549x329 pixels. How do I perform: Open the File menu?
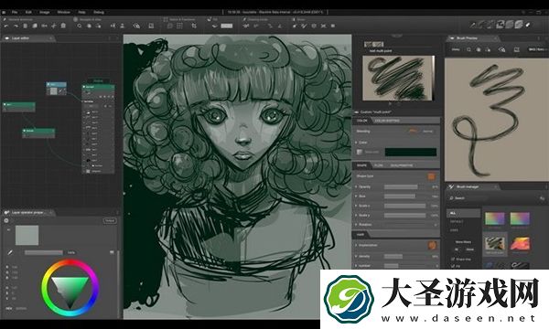[15, 12]
